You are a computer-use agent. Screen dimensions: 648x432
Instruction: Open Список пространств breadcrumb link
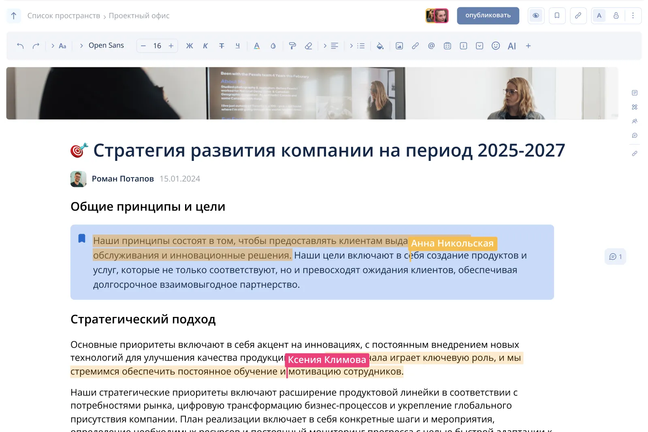[64, 16]
